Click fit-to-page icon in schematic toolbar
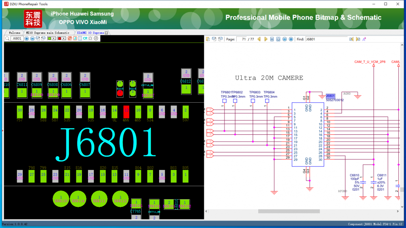Viewport: 406px width, 228px height. [x=278, y=39]
